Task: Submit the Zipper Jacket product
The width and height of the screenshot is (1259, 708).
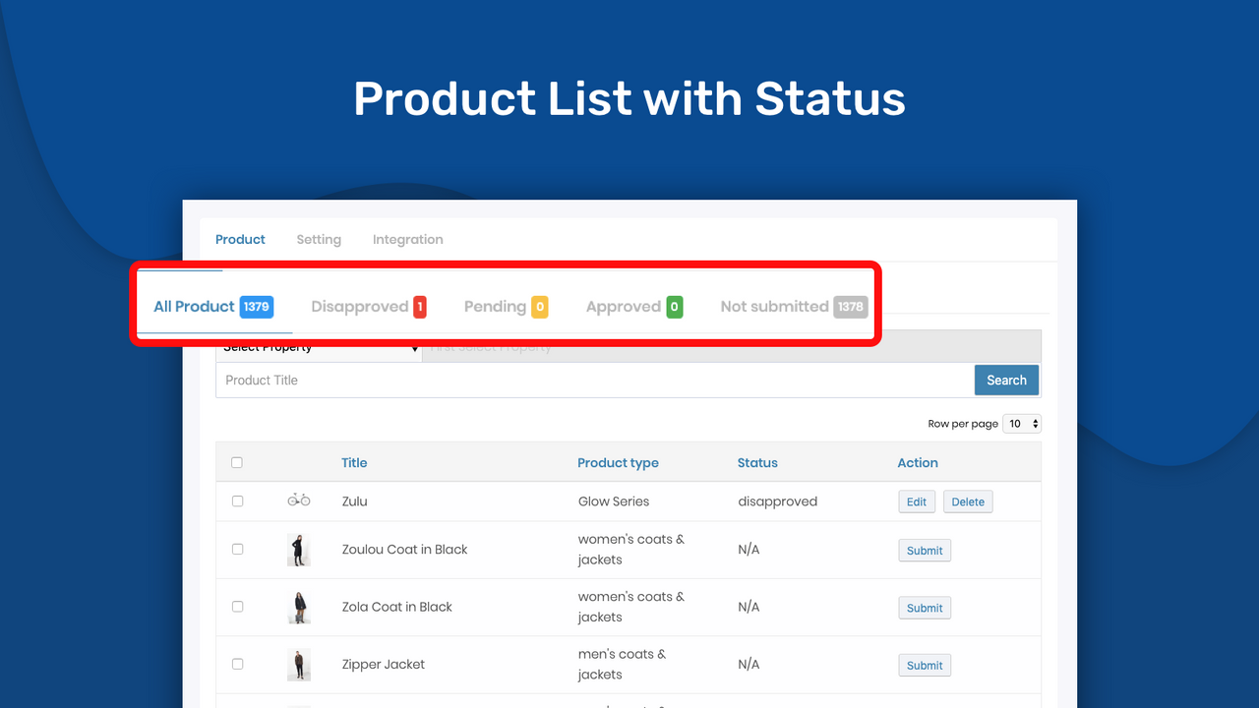Action: pyautogui.click(x=924, y=665)
